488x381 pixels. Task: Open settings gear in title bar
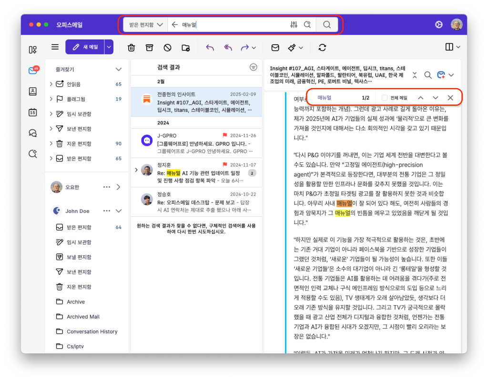[438, 25]
